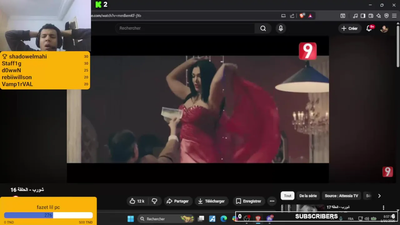Open options for the suggested video الحلقة 17
The height and width of the screenshot is (225, 400).
[x=383, y=208]
